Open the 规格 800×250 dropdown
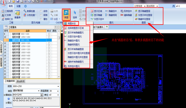The image size is (186, 108). tap(58, 86)
